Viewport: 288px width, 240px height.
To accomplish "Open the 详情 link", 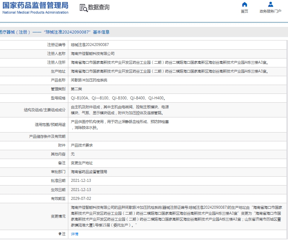I will click(x=75, y=234).
